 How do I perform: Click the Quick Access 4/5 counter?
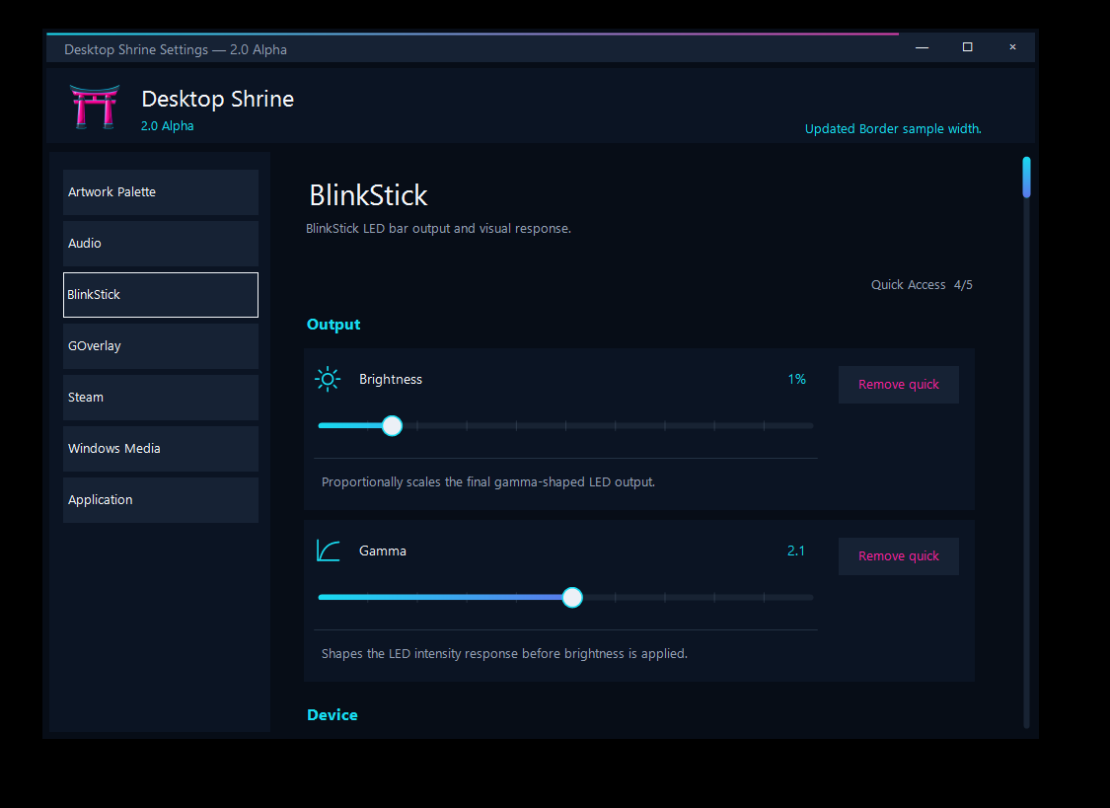[x=922, y=284]
